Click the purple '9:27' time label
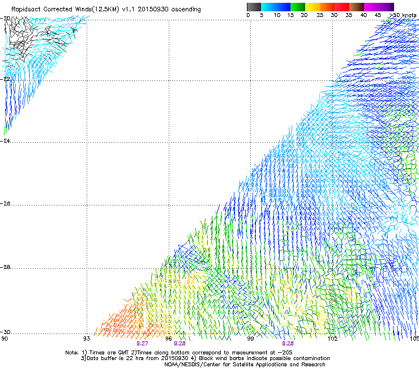Viewport: 419px width, 368px height. tap(142, 344)
